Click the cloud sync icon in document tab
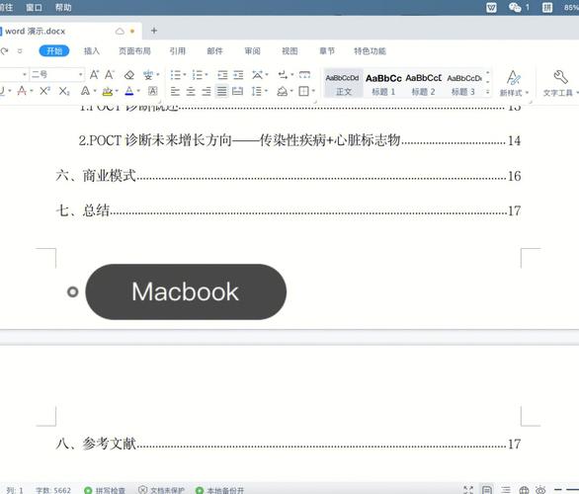This screenshot has height=494, width=579. [x=120, y=32]
